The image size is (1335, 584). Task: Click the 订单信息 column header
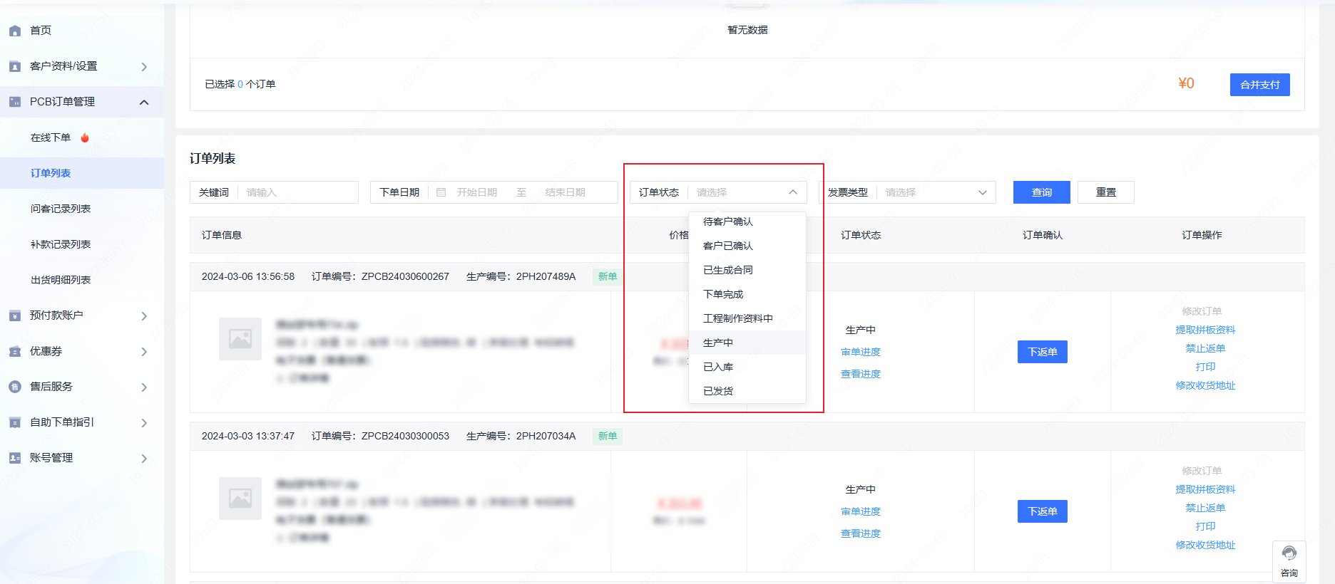pyautogui.click(x=222, y=235)
